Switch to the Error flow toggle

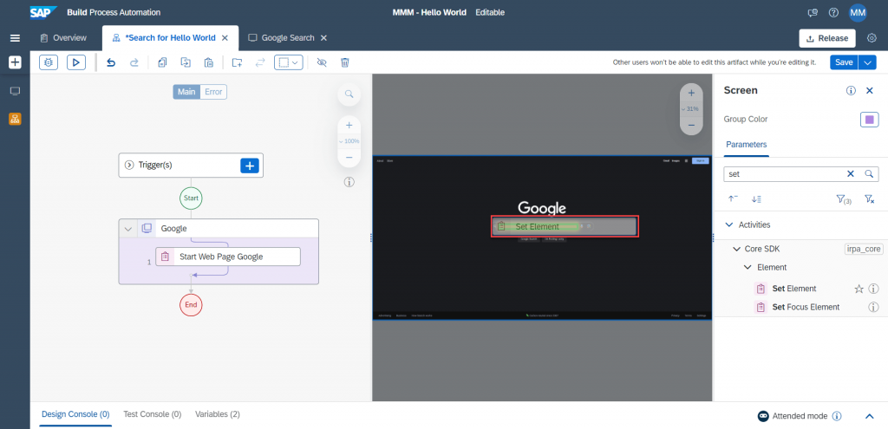(x=213, y=92)
